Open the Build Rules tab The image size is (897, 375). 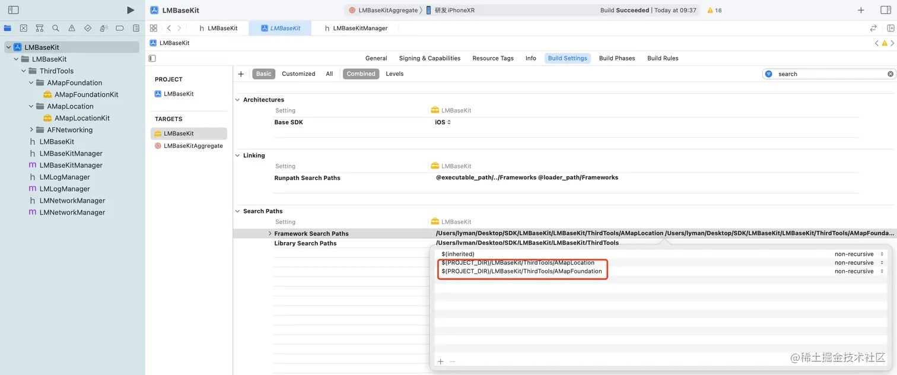(x=663, y=58)
